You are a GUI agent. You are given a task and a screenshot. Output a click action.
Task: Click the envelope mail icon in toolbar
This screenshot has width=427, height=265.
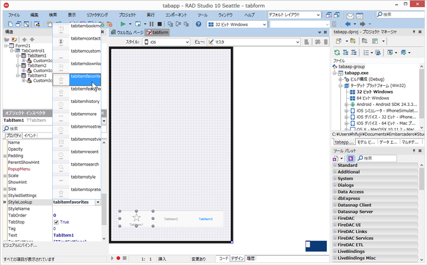tap(350, 16)
